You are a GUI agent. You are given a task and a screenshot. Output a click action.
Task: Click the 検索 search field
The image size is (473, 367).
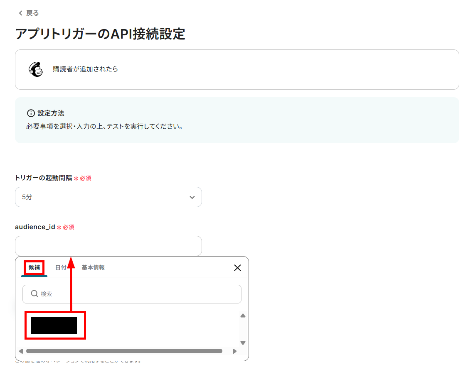pos(132,294)
